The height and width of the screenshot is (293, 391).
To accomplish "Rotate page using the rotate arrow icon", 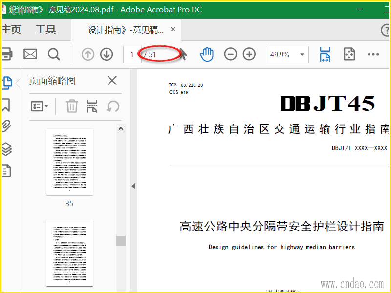I will pyautogui.click(x=113, y=106).
